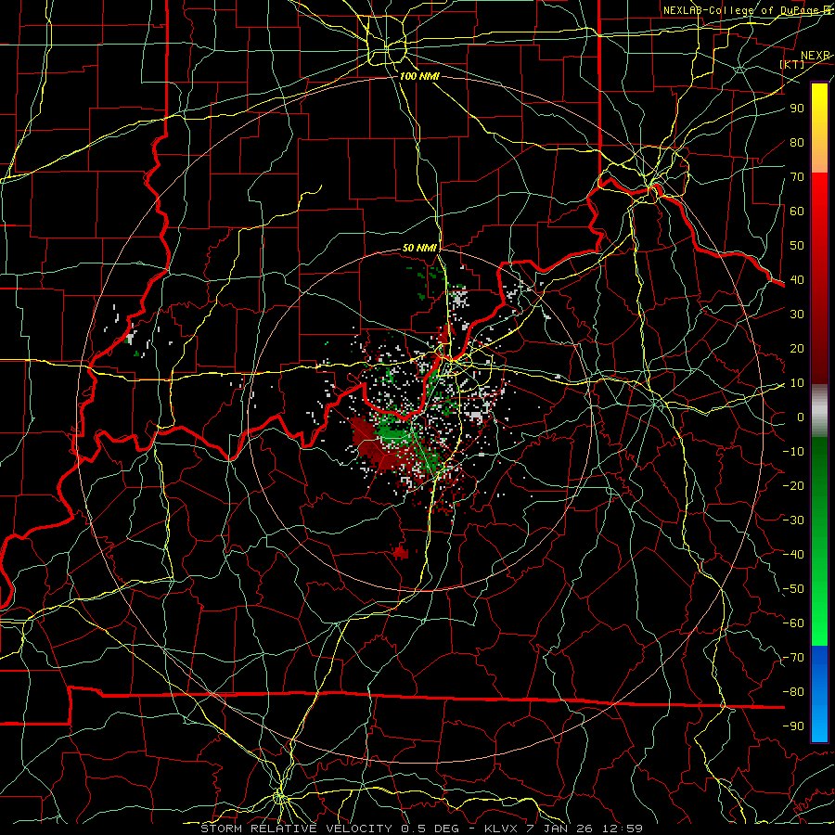This screenshot has height=835, width=835.
Task: Click the -30 value on the velocity scale
Action: pyautogui.click(x=793, y=520)
